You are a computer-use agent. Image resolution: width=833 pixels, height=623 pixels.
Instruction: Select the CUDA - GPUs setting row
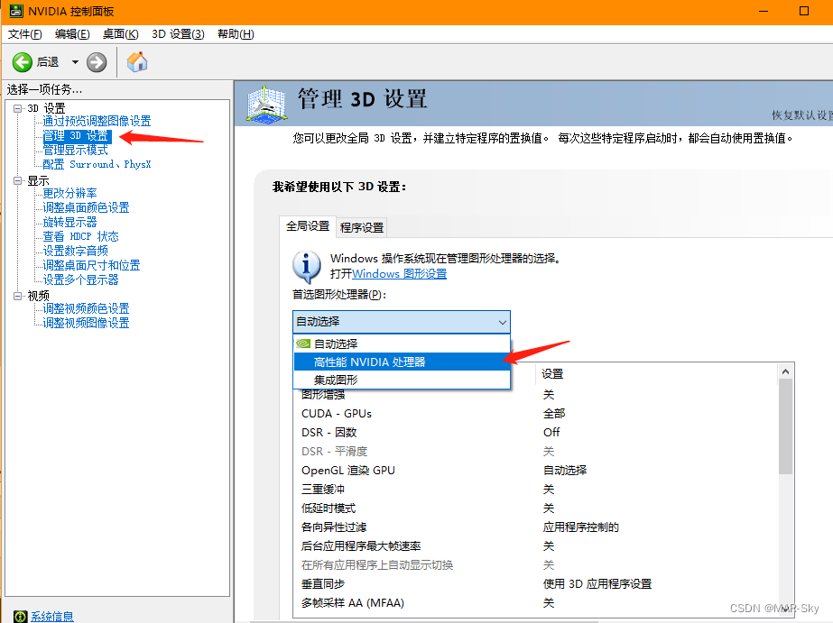tap(535, 414)
